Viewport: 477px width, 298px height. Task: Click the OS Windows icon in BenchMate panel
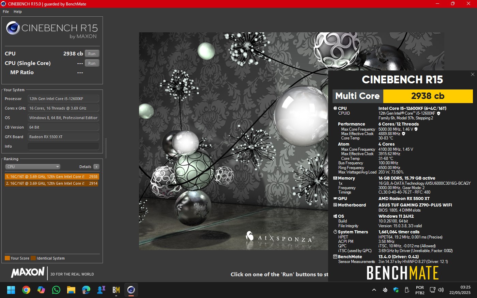click(x=335, y=216)
